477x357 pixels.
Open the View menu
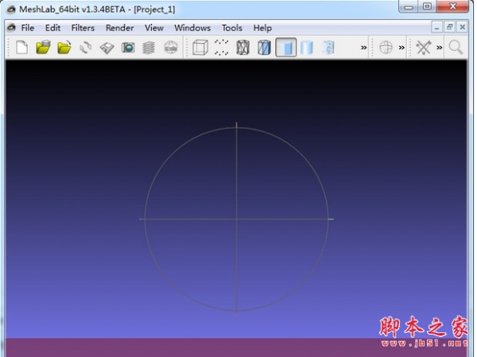point(154,28)
